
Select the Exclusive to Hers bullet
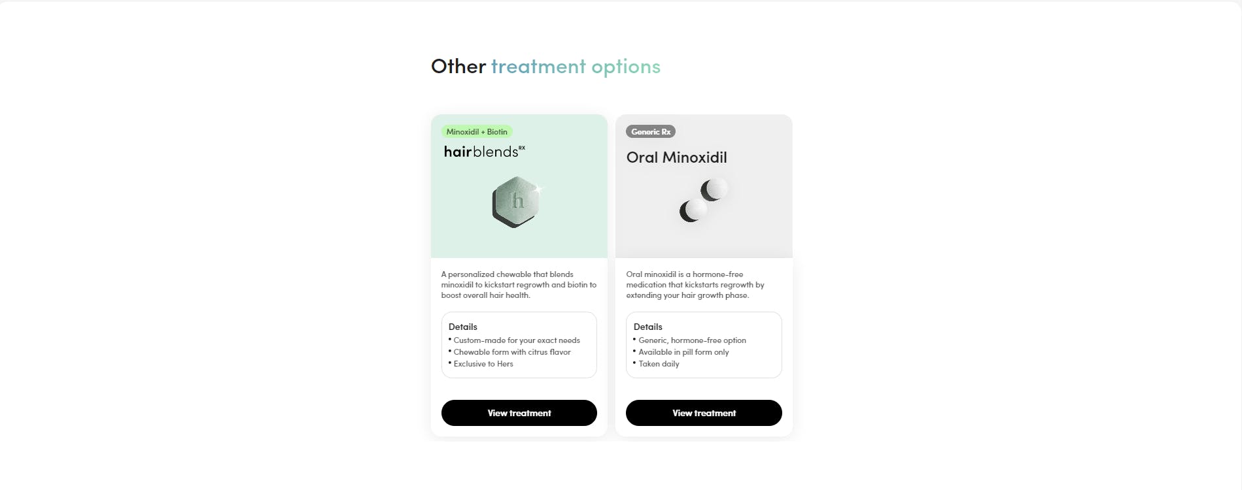(x=483, y=364)
